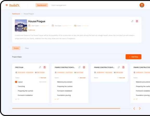Expand +7 tasks in the partly hidden step card

[x=135, y=99]
